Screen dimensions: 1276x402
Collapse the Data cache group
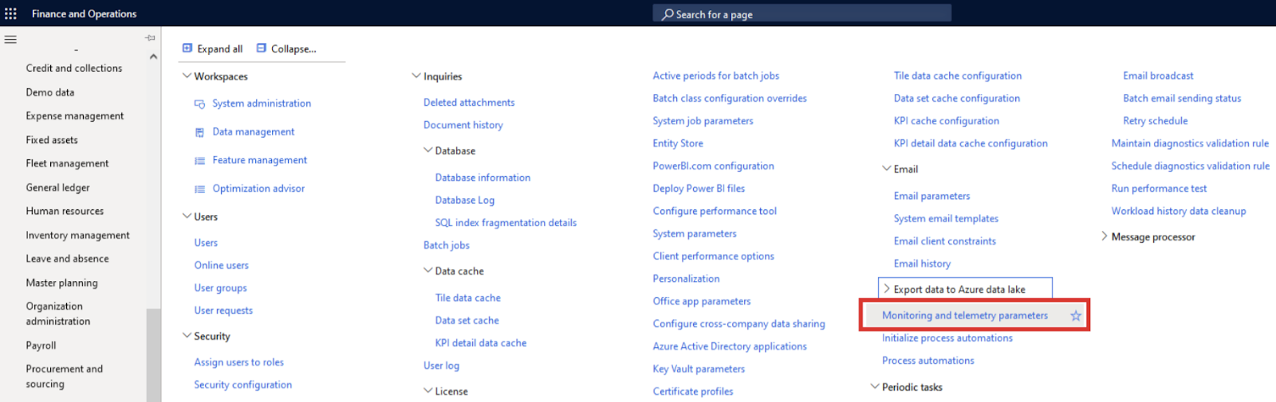pyautogui.click(x=428, y=271)
